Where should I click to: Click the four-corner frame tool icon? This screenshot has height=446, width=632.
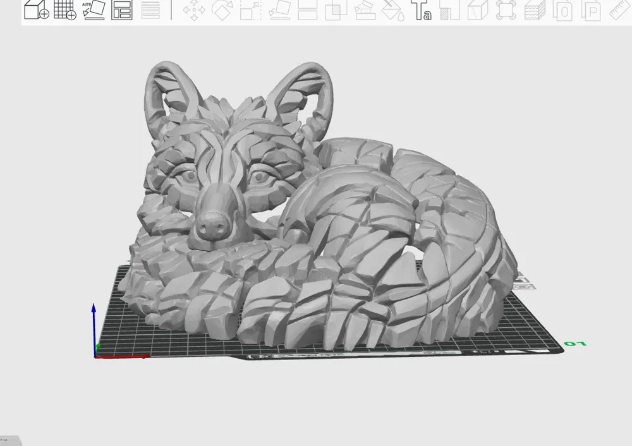(506, 9)
